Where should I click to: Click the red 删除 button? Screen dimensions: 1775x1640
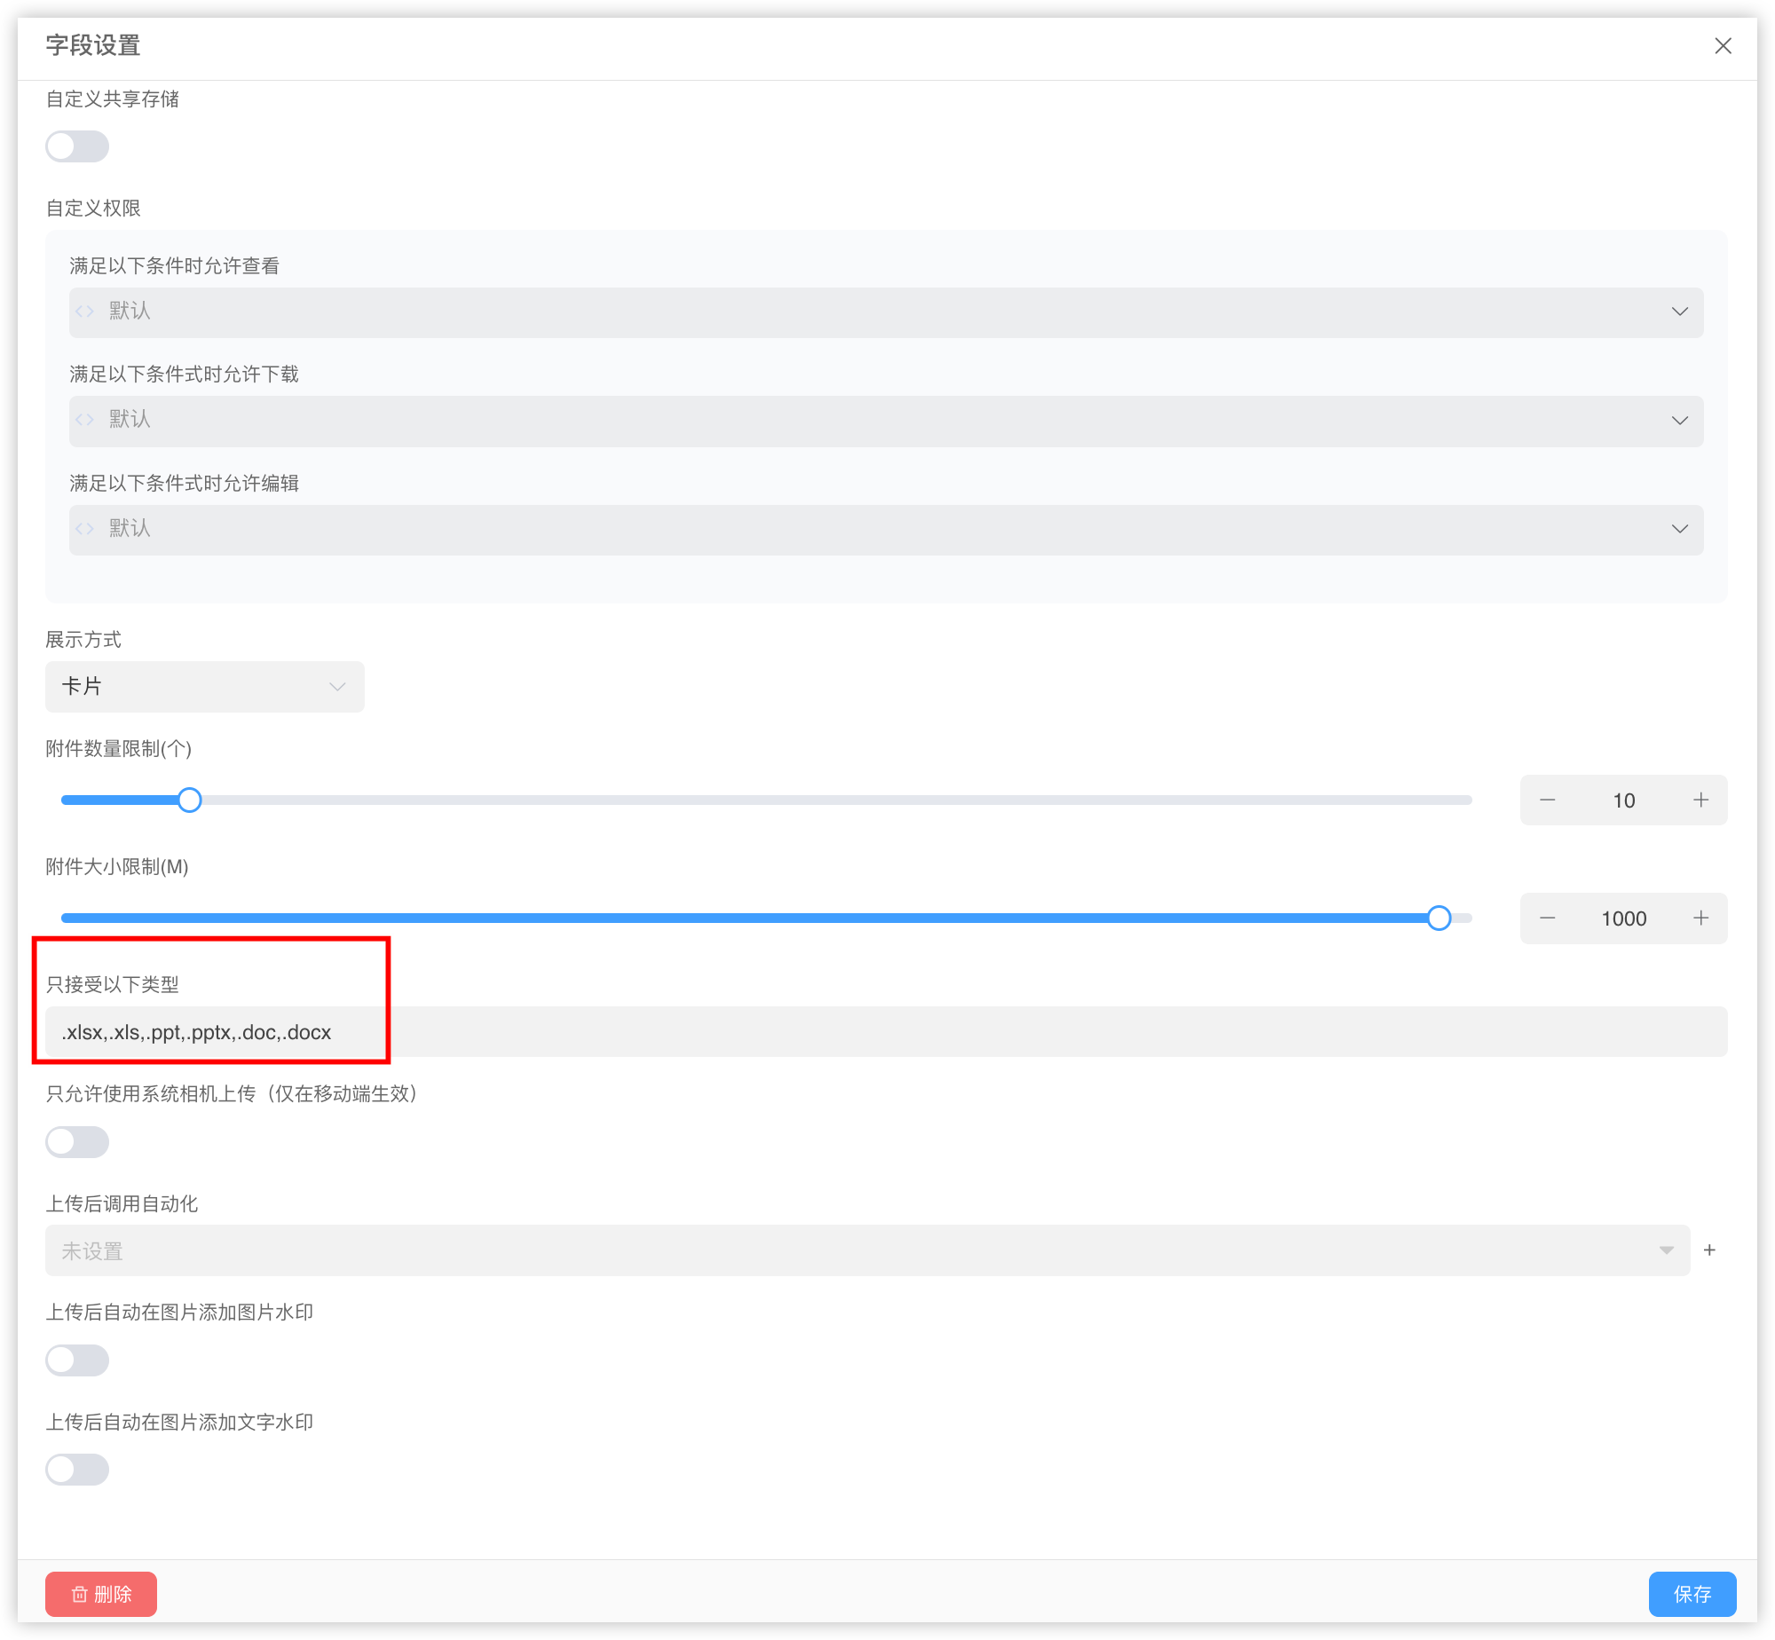click(x=101, y=1594)
